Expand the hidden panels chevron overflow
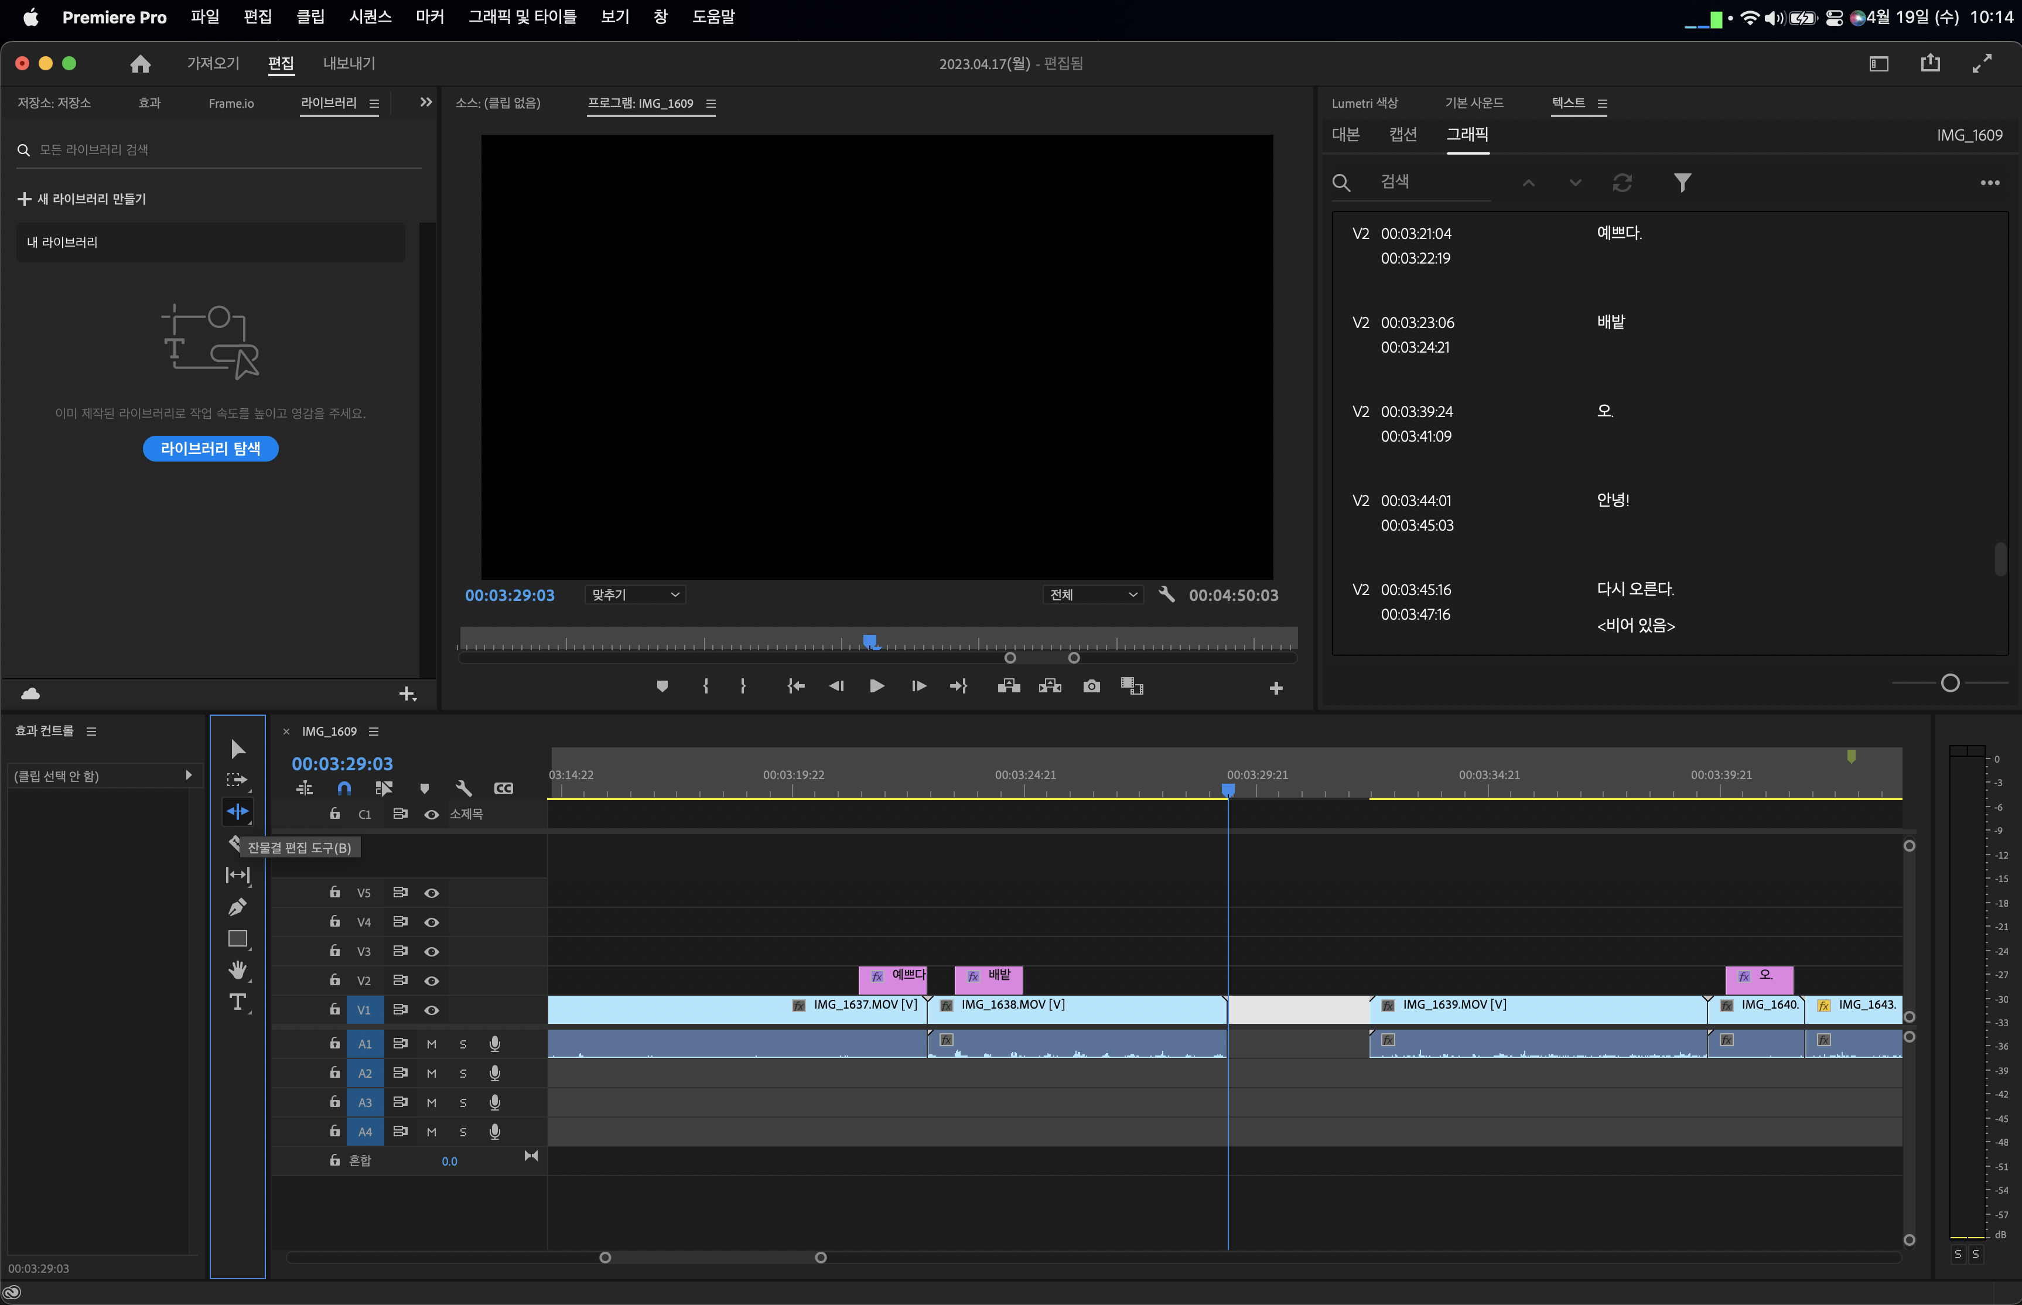This screenshot has width=2022, height=1305. point(425,103)
